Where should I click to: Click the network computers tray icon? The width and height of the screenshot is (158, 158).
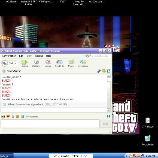[x=142, y=156]
